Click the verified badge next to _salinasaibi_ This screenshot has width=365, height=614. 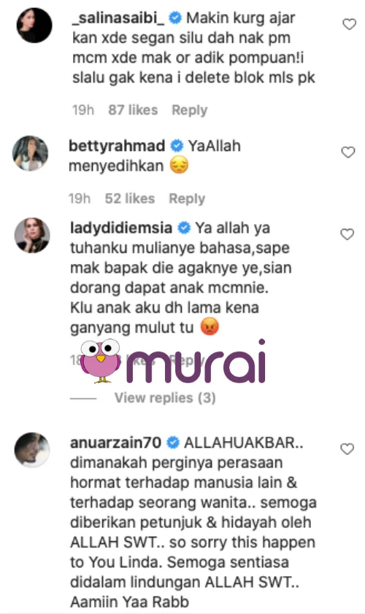[175, 18]
